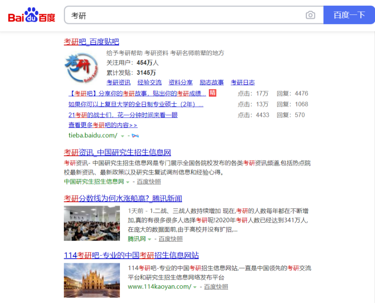
Task: Click green 中国研究生招生信息网 source label
Action: pyautogui.click(x=94, y=182)
